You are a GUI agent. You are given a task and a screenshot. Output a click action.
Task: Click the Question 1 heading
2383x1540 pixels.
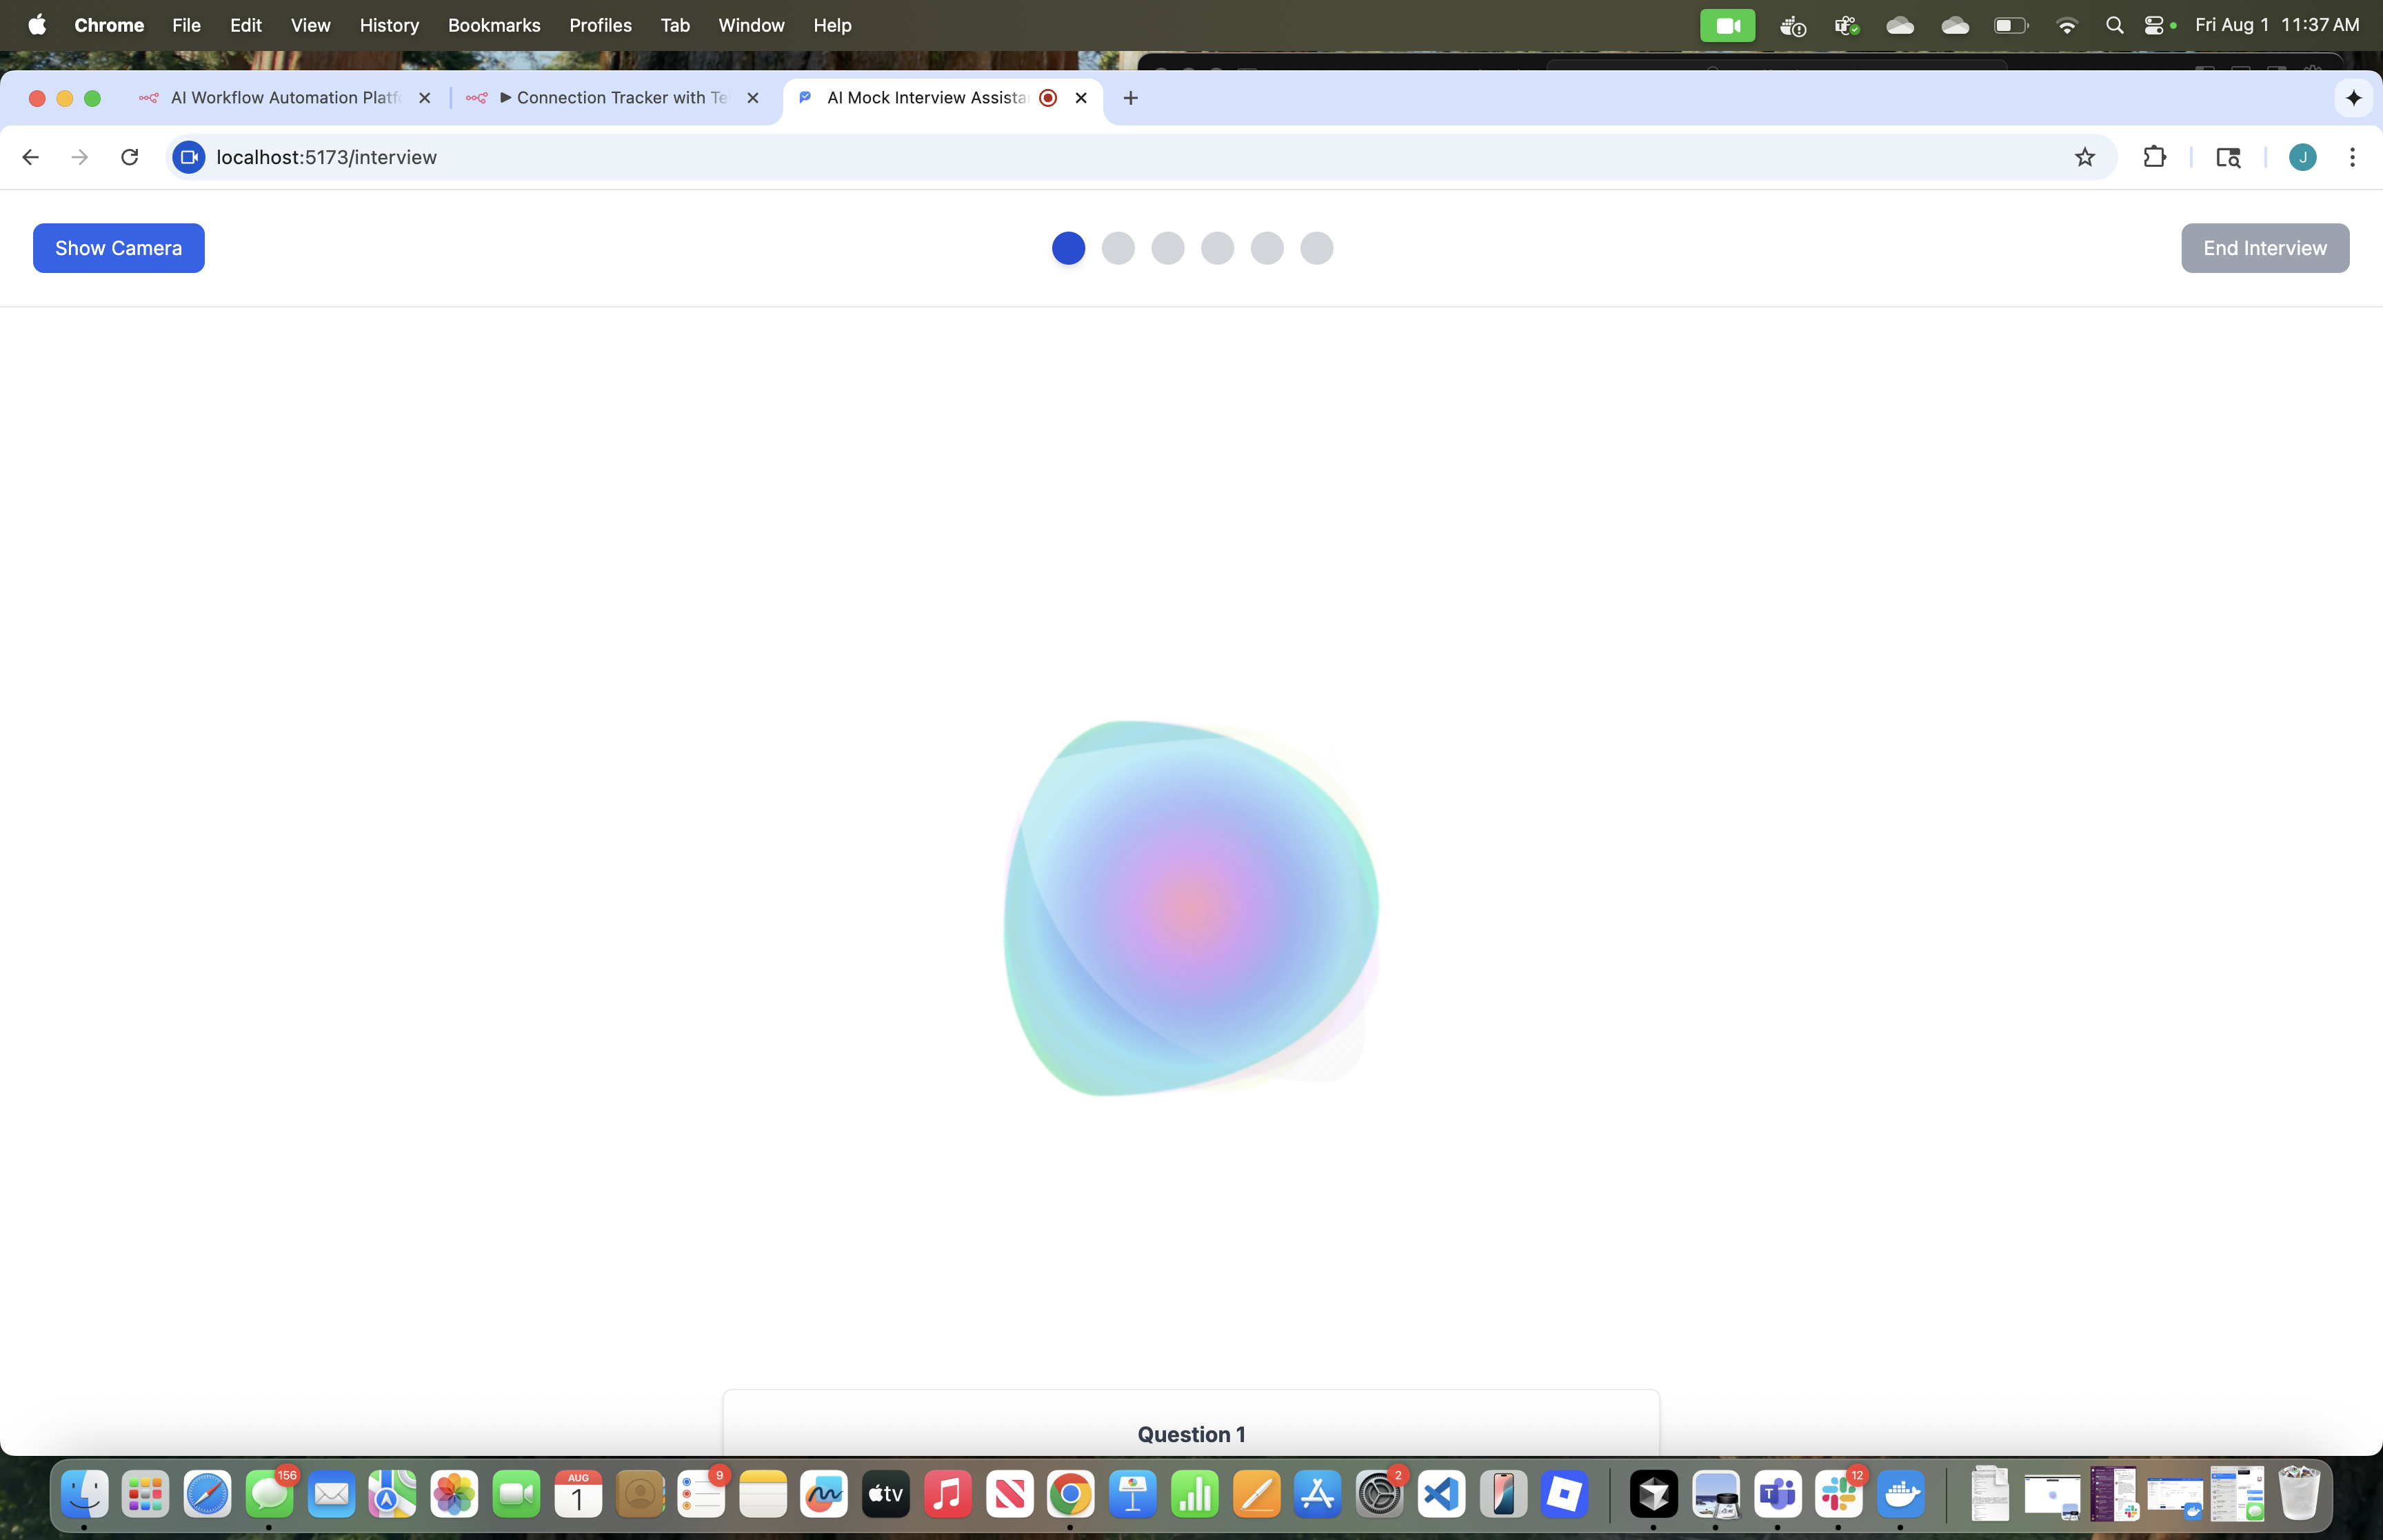click(x=1191, y=1434)
